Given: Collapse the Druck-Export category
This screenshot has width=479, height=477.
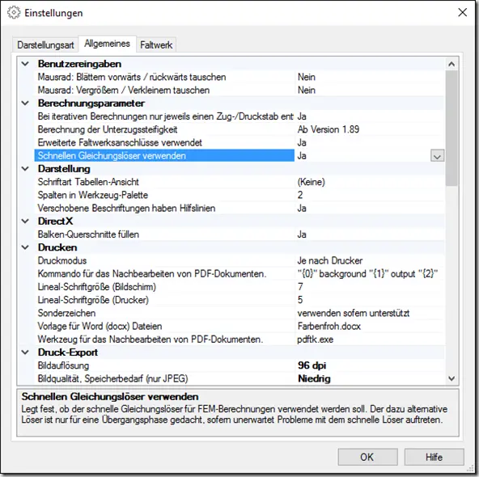Looking at the screenshot, I should point(25,352).
